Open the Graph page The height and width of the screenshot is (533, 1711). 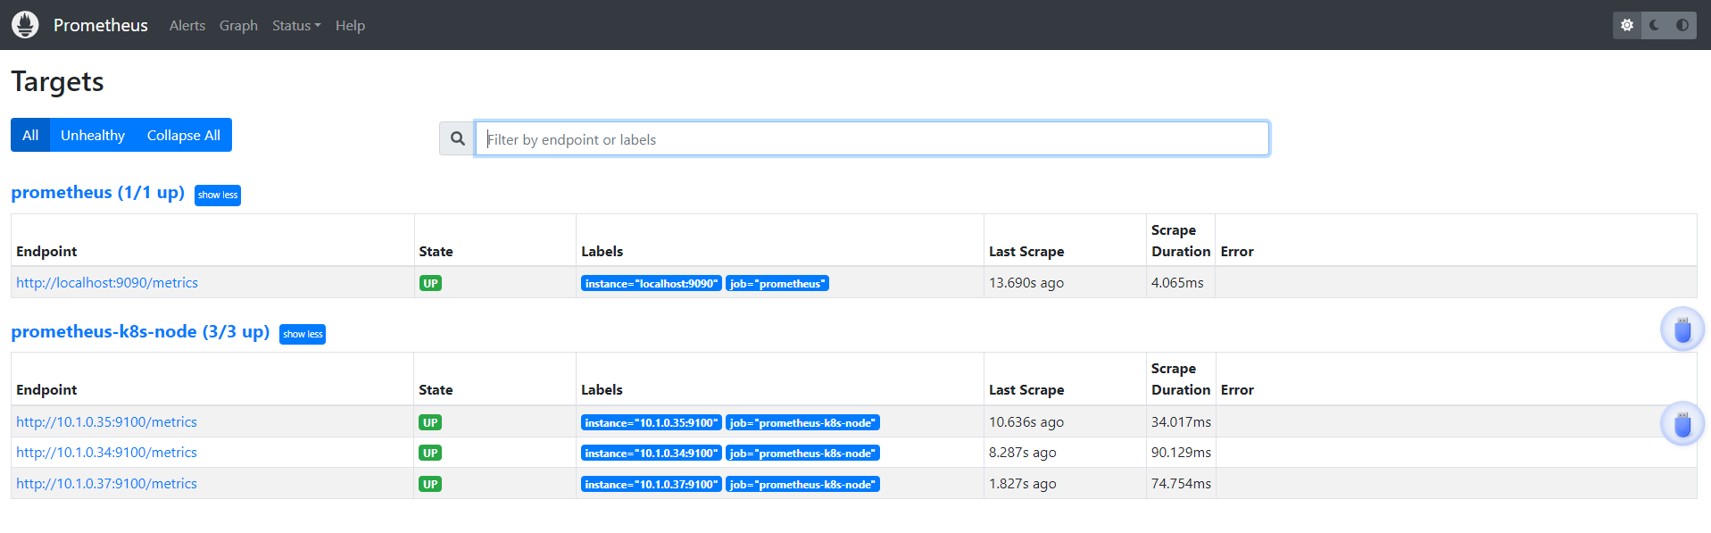pyautogui.click(x=238, y=25)
